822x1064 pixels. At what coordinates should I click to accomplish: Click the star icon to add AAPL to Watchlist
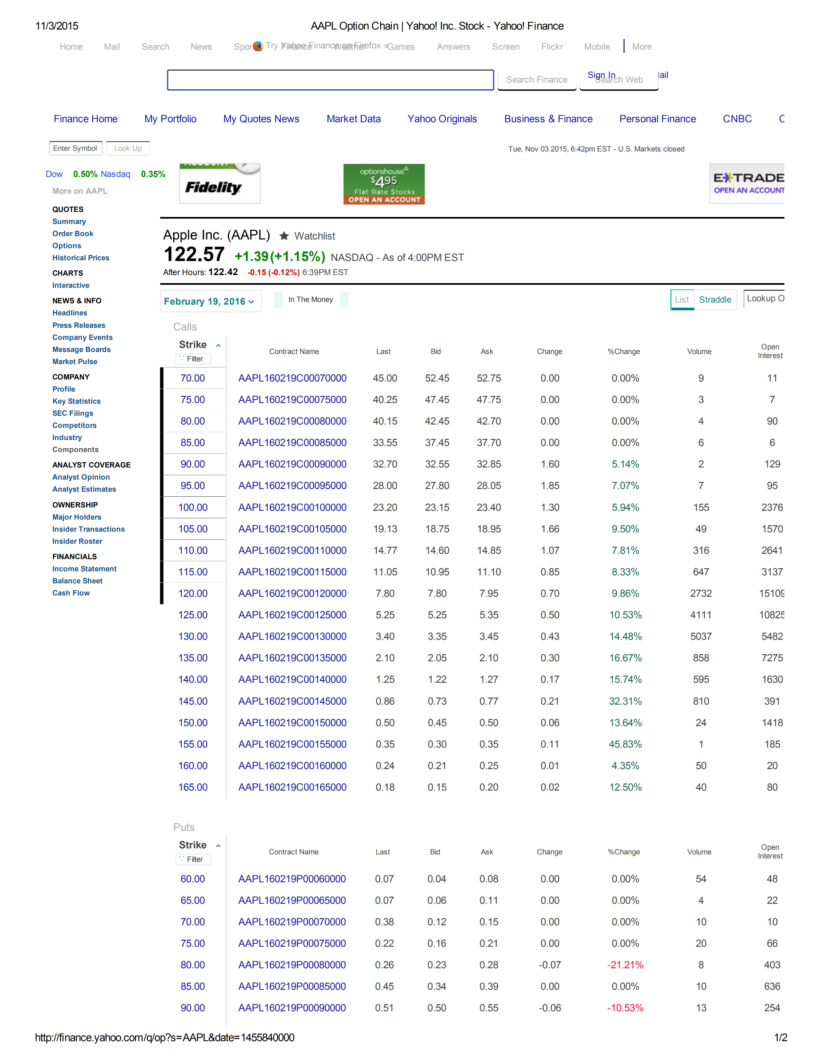click(x=284, y=236)
